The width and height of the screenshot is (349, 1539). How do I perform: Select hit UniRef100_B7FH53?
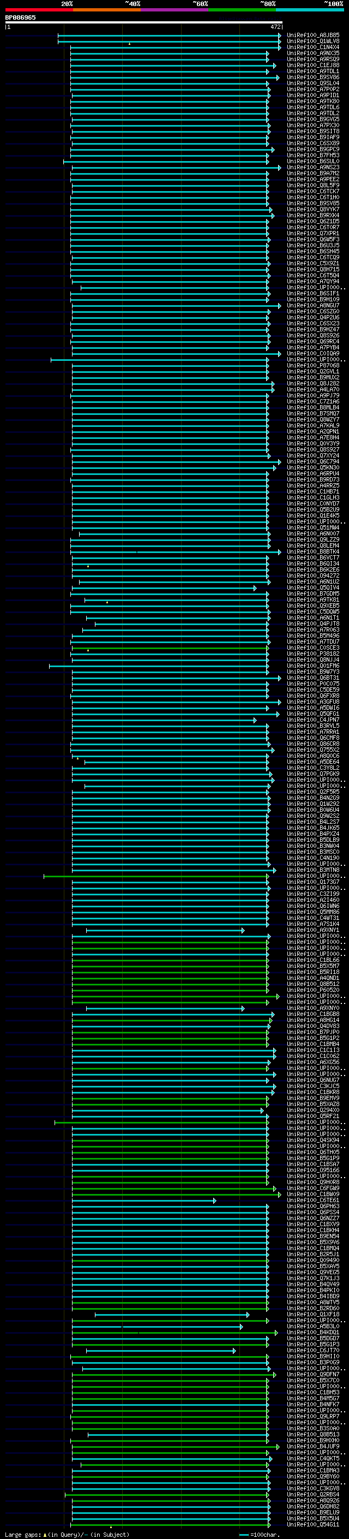click(x=313, y=156)
